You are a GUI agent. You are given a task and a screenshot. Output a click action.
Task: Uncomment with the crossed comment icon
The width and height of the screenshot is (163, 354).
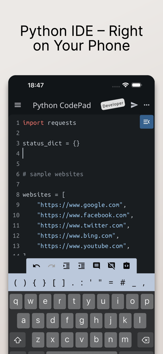tap(111, 266)
